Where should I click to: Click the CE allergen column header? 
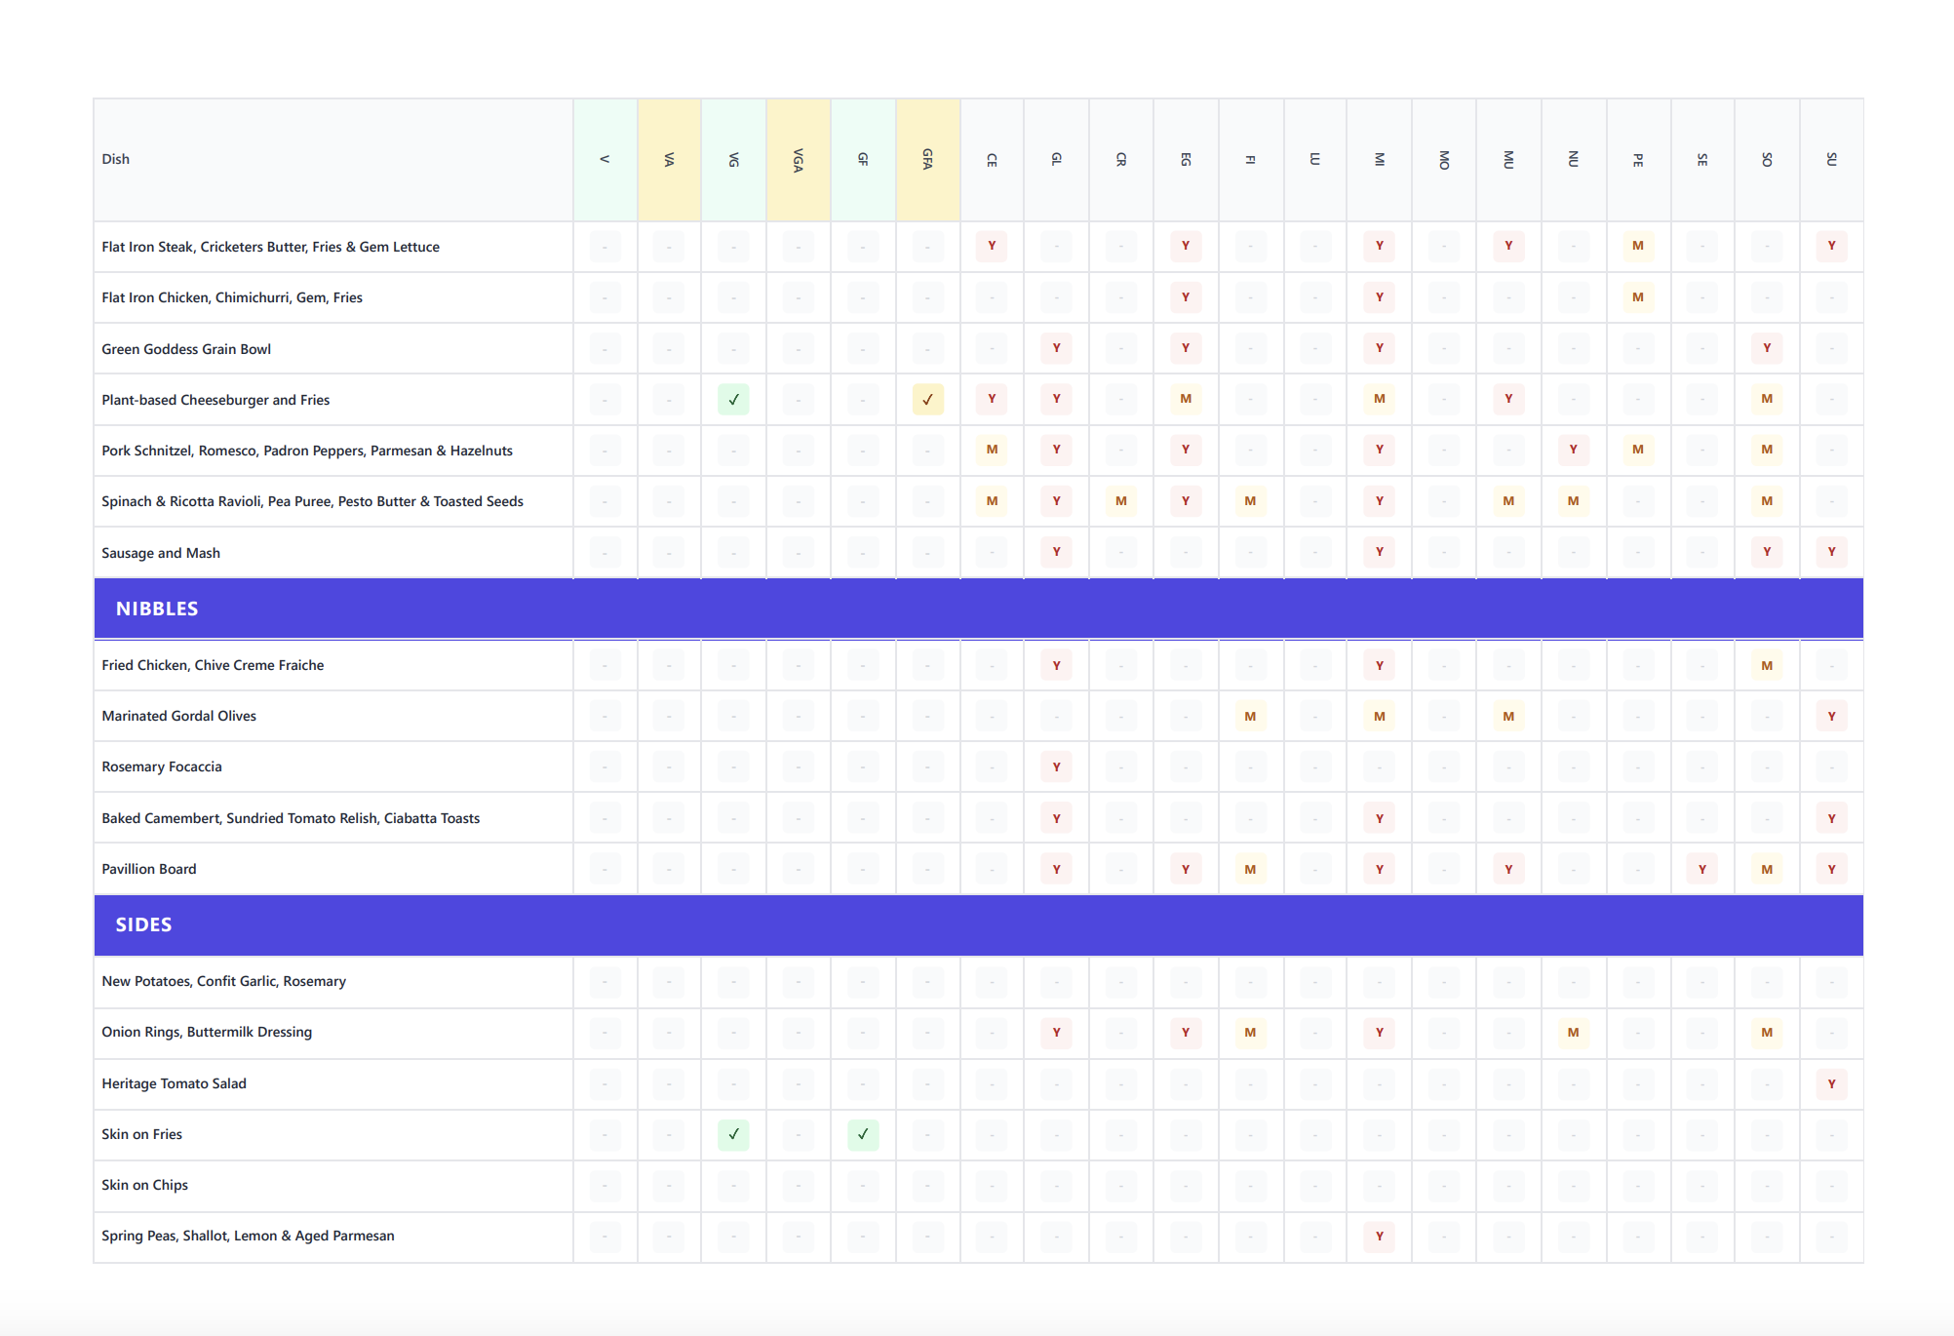[x=992, y=159]
